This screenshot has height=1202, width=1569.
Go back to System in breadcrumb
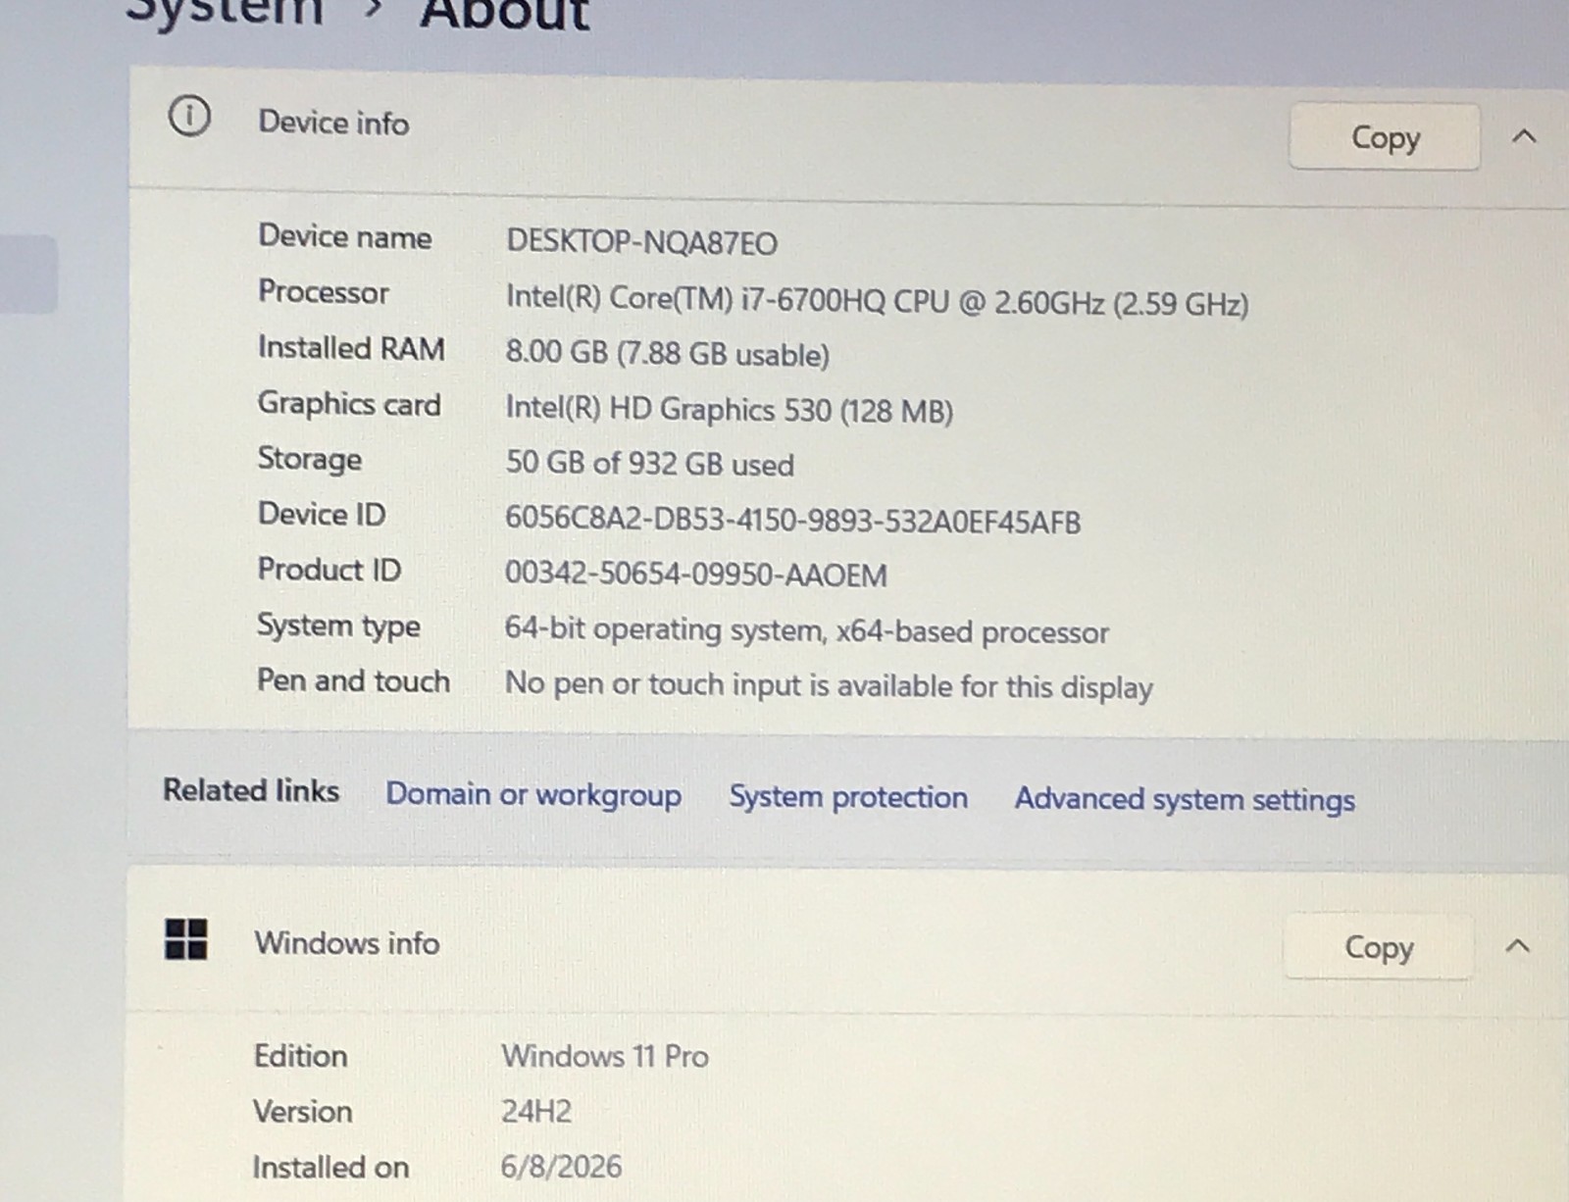click(225, 12)
